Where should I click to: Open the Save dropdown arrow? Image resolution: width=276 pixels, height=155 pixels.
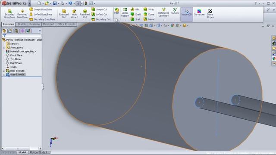(59, 3)
